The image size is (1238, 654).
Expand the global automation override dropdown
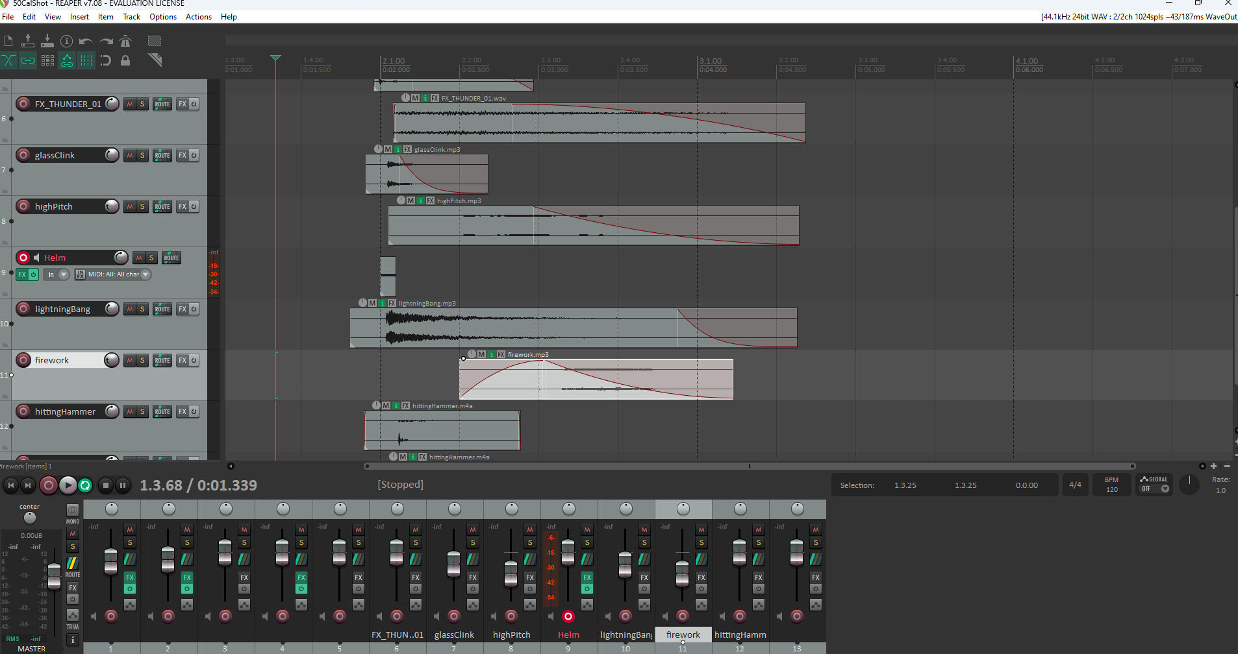1165,489
